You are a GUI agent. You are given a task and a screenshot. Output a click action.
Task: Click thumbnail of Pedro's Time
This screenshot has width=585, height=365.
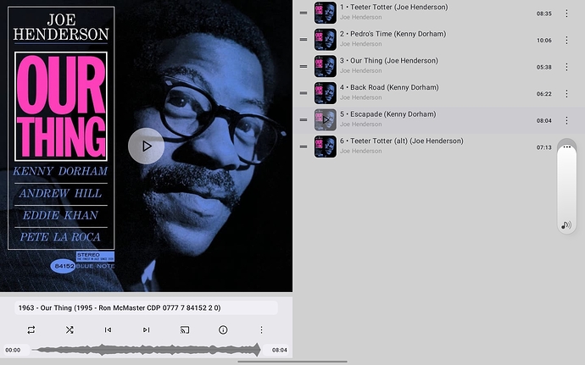click(x=326, y=40)
